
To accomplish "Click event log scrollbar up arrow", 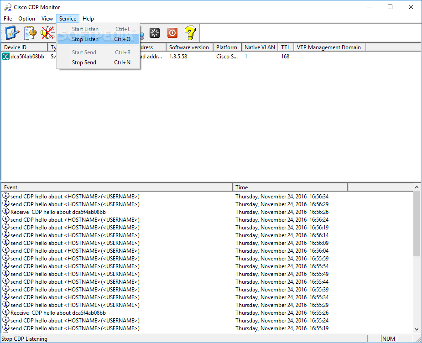I will (417, 187).
